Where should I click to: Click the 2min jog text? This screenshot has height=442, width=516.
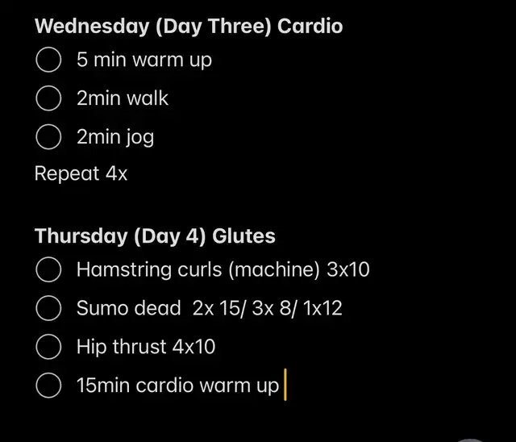click(115, 137)
